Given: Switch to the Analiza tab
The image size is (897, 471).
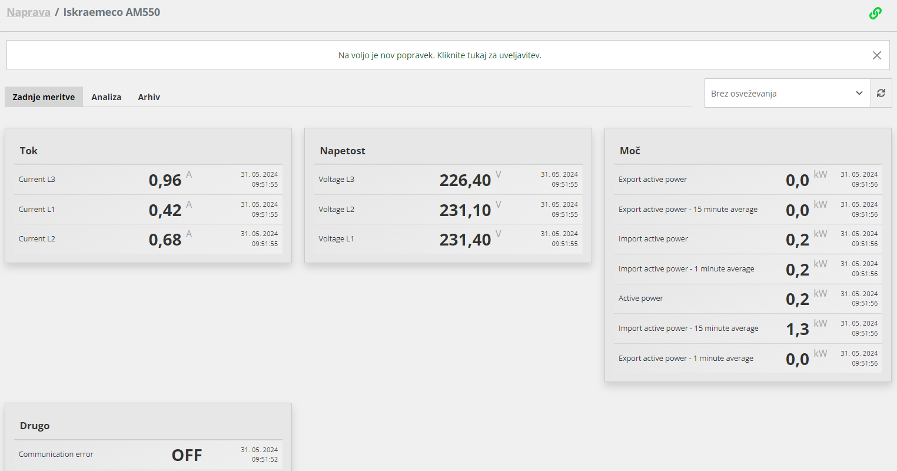Looking at the screenshot, I should pyautogui.click(x=107, y=97).
